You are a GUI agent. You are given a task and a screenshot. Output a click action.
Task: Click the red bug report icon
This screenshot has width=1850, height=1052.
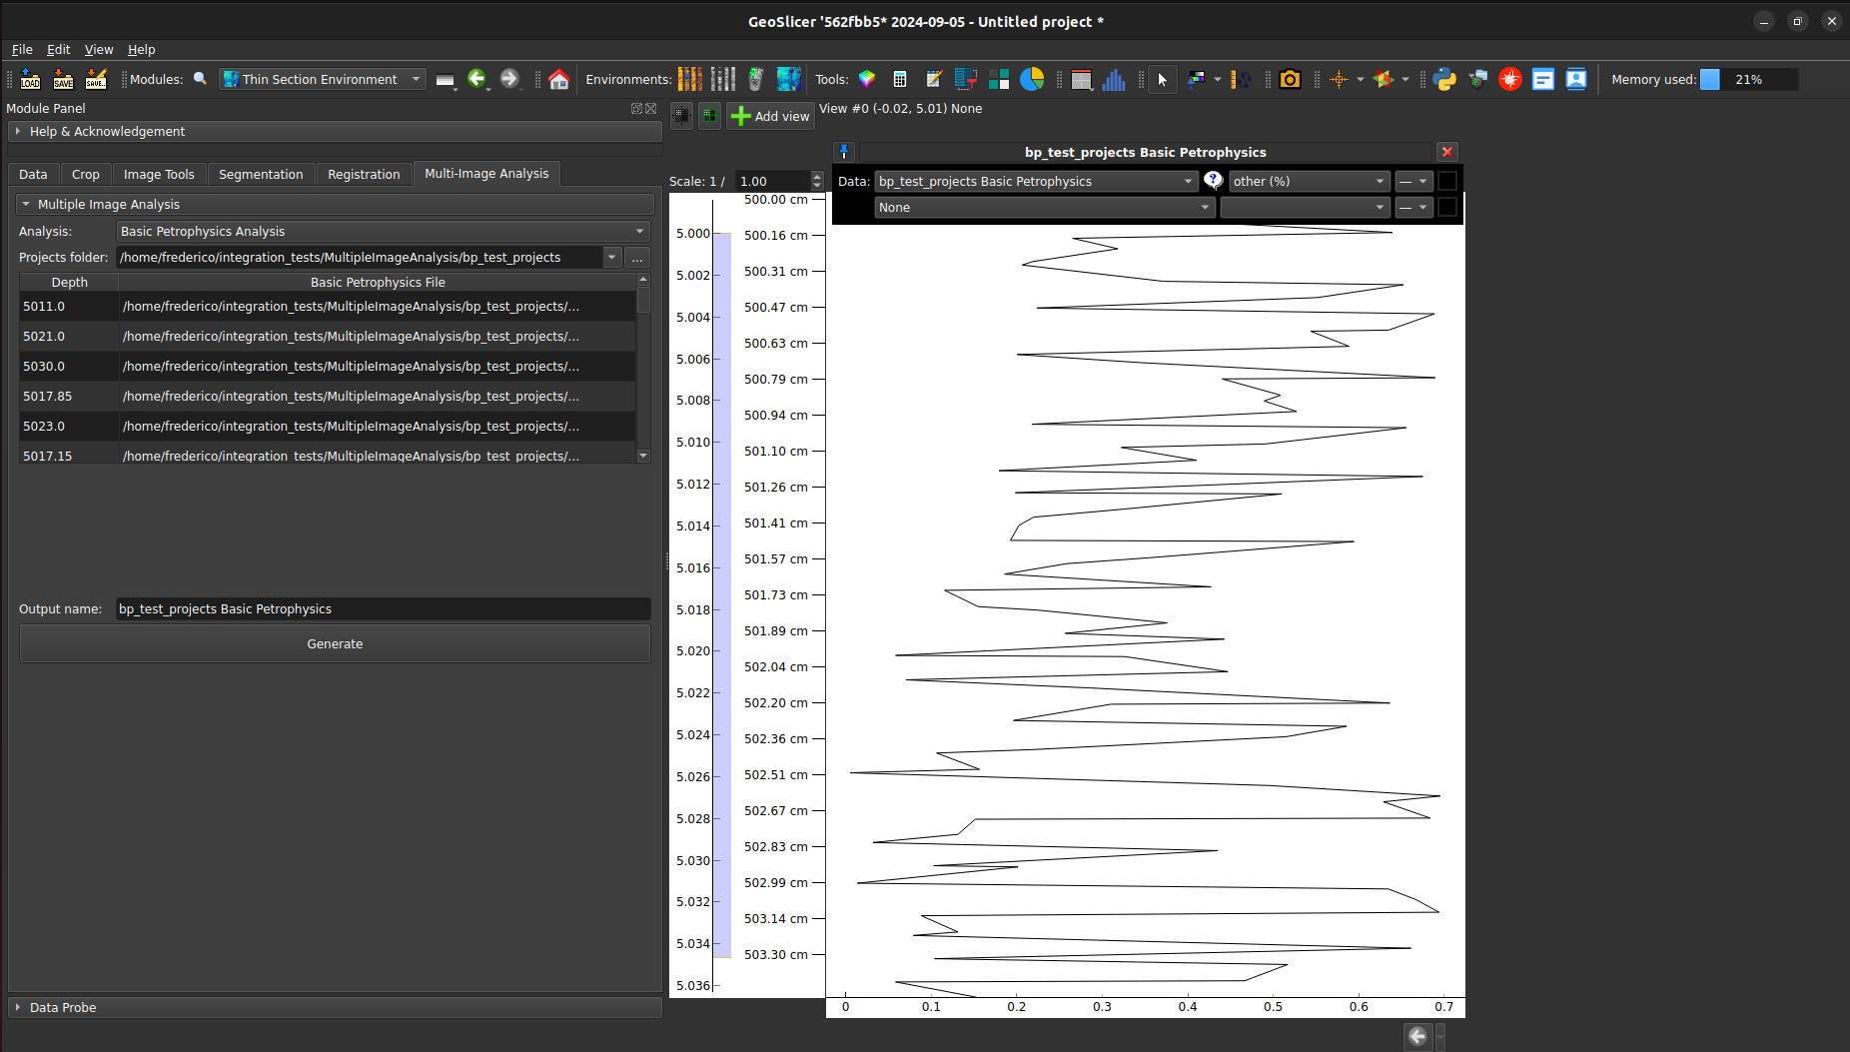pos(1510,80)
